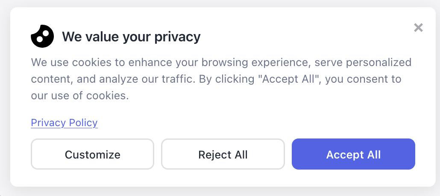Click the "We value your privacy" heading
440x196 pixels.
[x=131, y=36]
